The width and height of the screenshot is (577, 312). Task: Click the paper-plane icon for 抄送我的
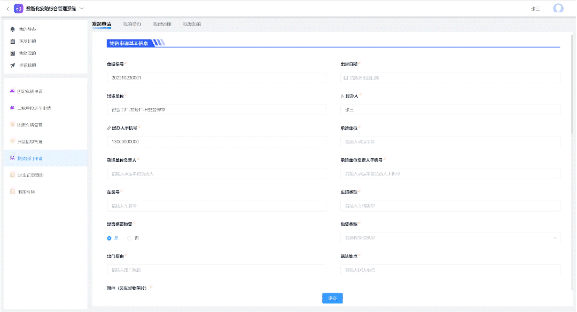[13, 65]
